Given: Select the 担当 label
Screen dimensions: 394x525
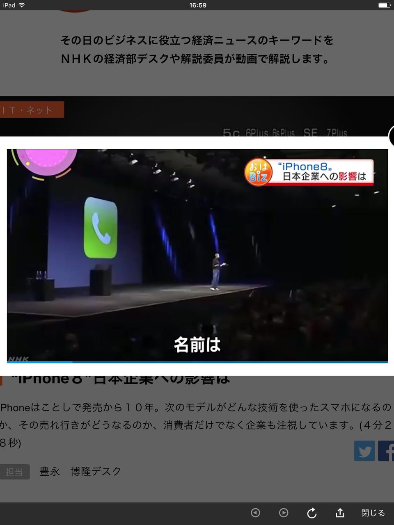Looking at the screenshot, I should pos(14,472).
